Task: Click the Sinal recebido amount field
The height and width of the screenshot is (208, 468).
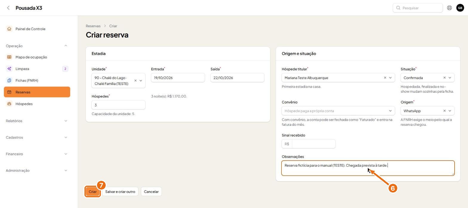Action: click(313, 144)
